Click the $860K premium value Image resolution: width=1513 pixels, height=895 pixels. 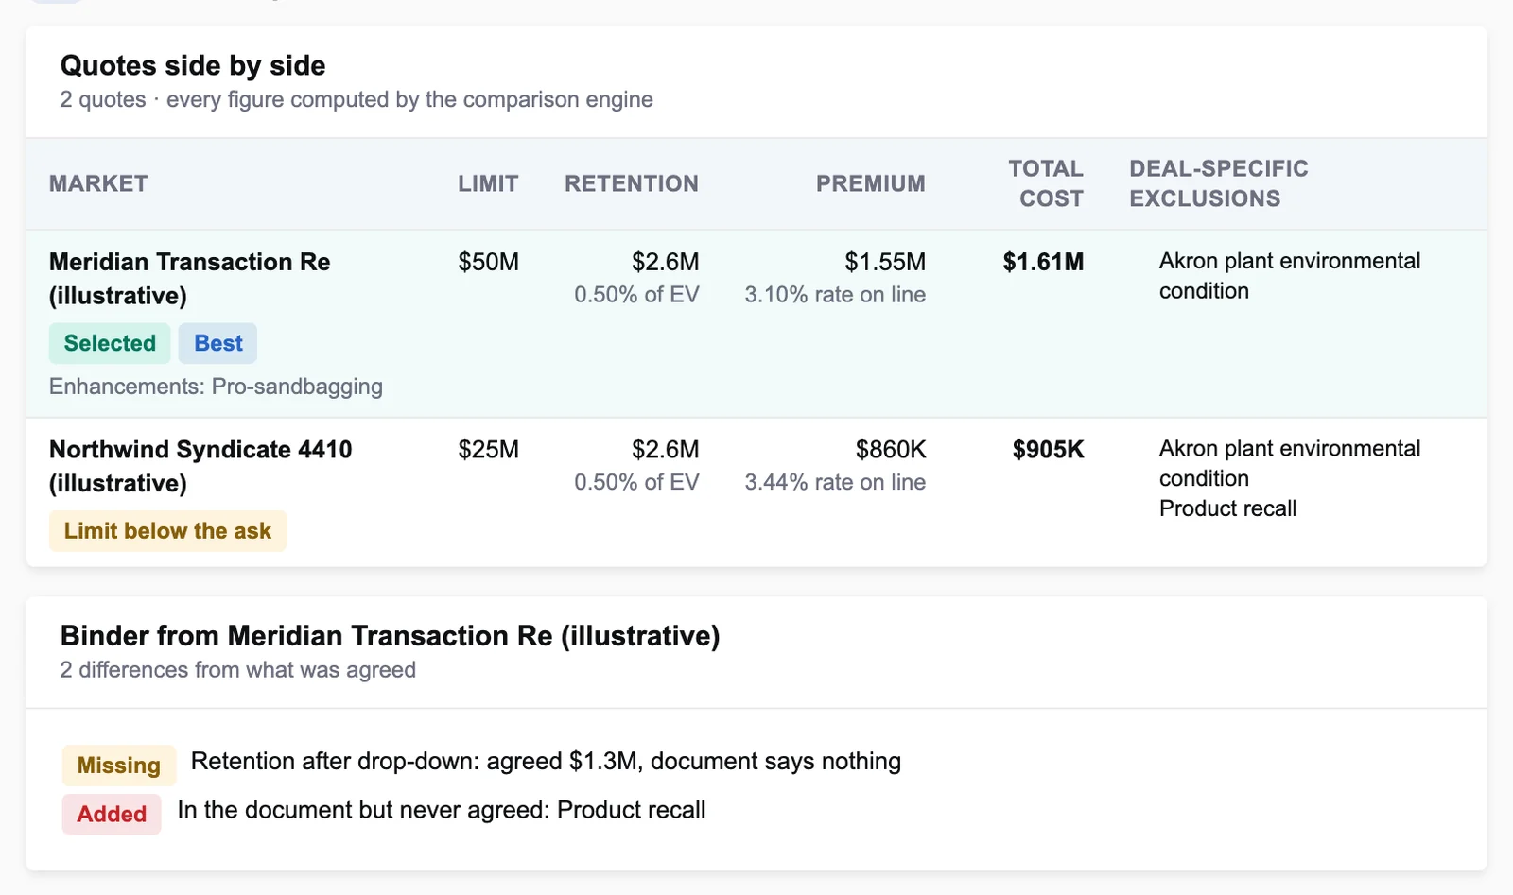coord(891,450)
